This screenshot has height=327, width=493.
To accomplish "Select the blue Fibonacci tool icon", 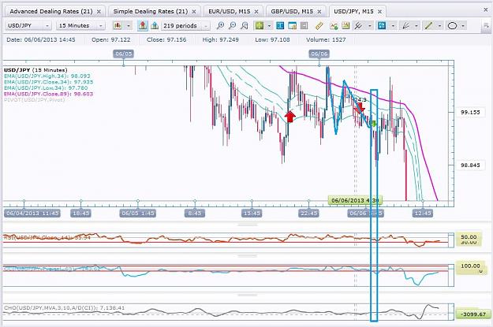I will click(x=382, y=26).
